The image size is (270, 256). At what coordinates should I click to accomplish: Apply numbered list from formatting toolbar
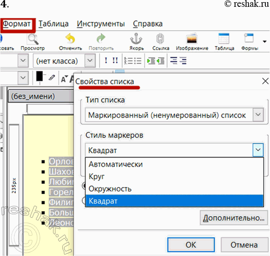click(x=128, y=61)
